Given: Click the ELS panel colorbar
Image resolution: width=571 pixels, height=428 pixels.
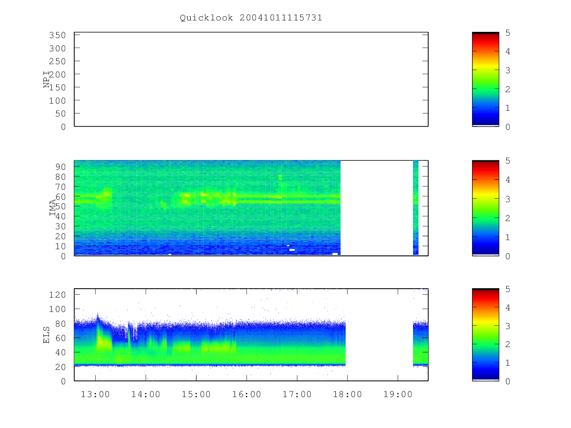Looking at the screenshot, I should [485, 335].
